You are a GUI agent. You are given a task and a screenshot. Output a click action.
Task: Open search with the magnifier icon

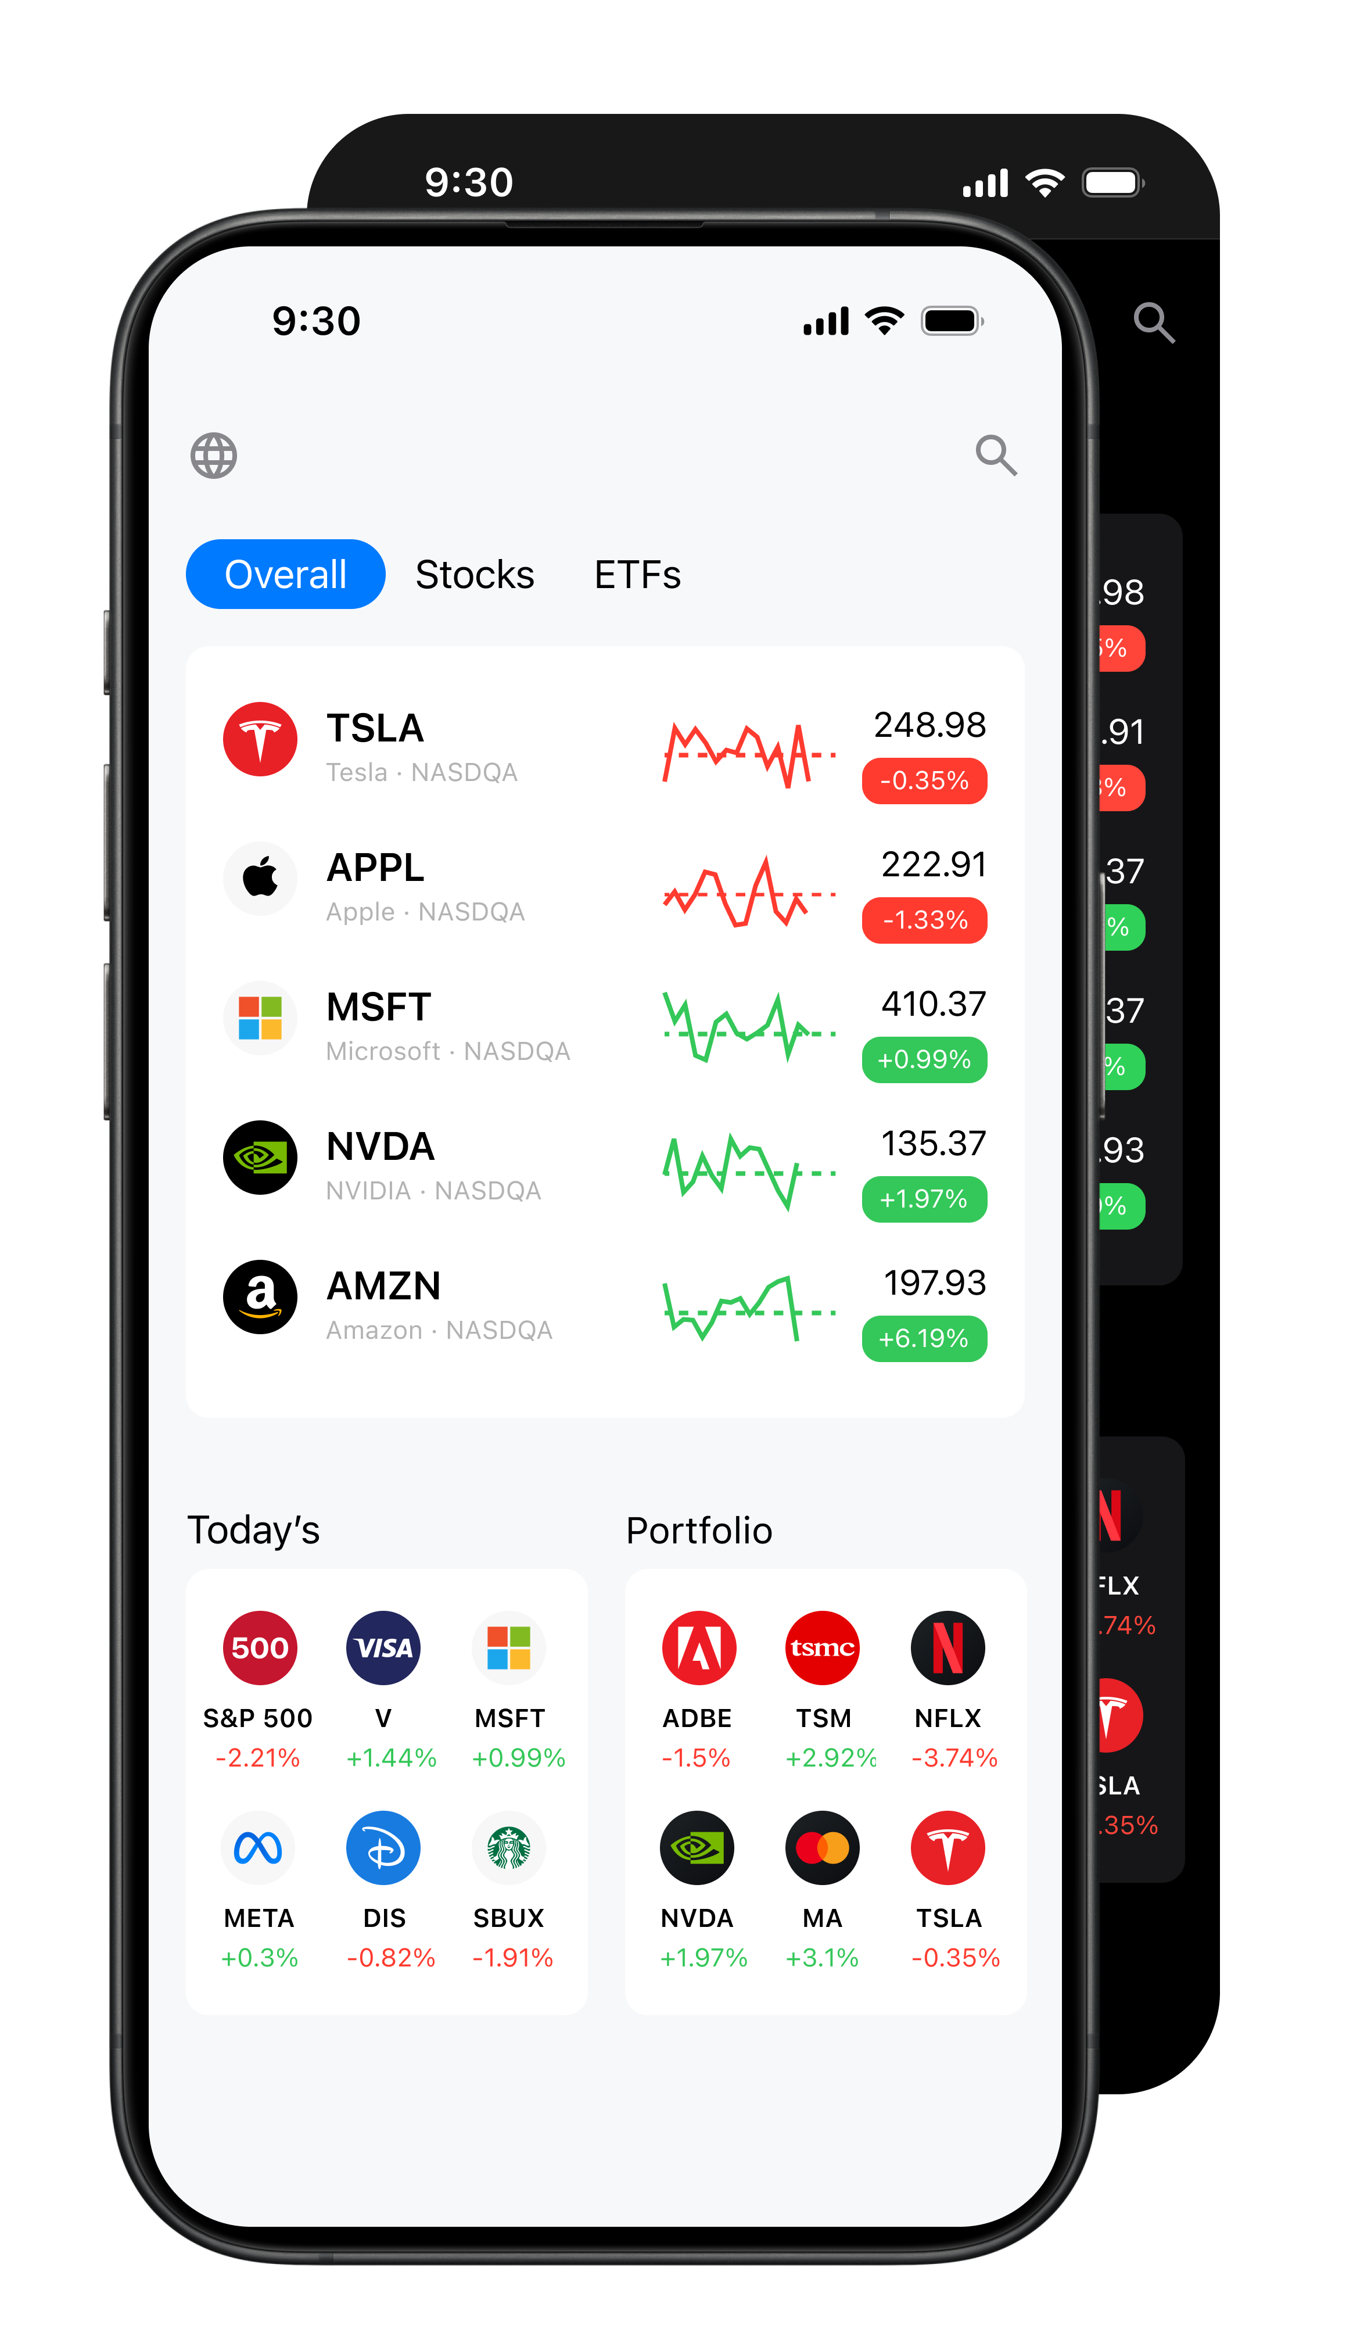(997, 456)
